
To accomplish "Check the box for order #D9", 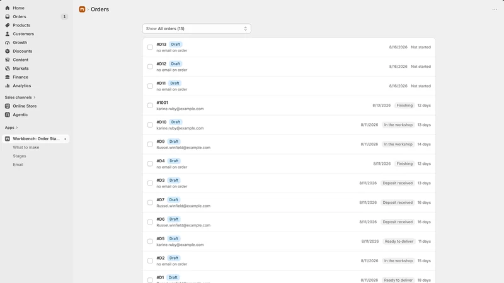I will [x=150, y=145].
